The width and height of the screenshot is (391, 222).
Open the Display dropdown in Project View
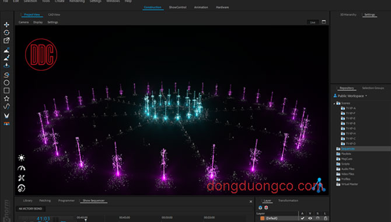tap(38, 22)
